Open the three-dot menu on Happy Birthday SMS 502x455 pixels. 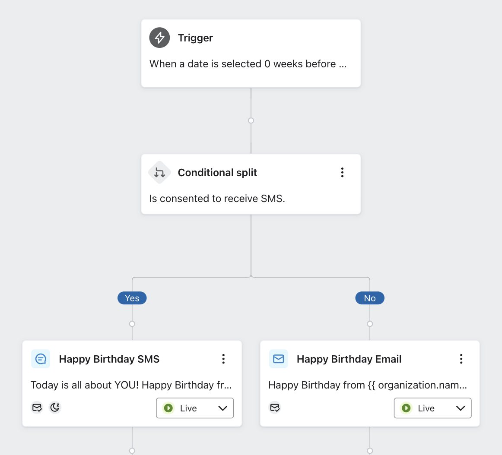tap(223, 359)
